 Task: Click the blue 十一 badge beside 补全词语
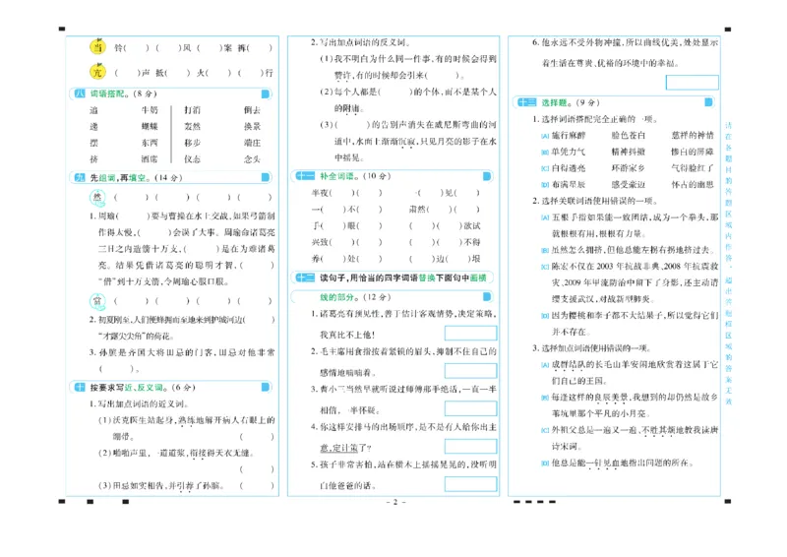[x=305, y=176]
